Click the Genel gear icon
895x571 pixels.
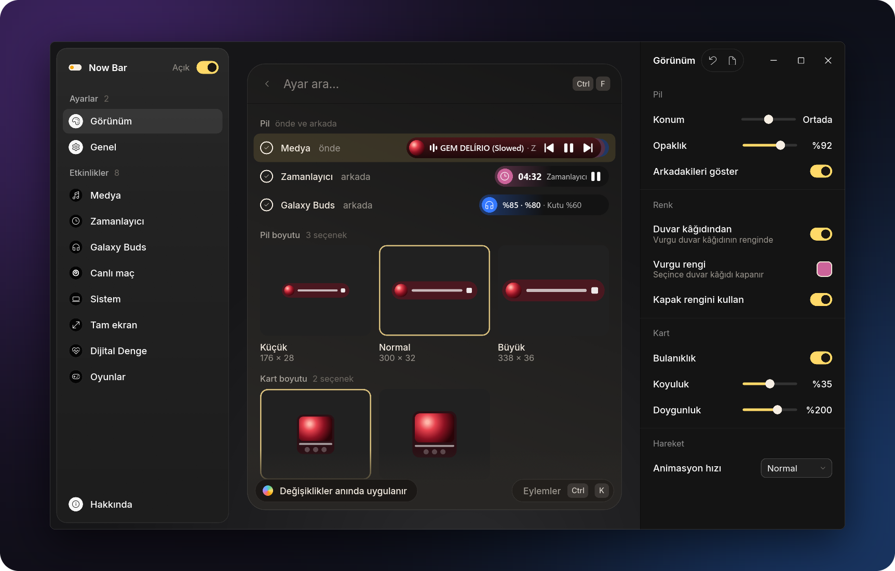tap(76, 147)
